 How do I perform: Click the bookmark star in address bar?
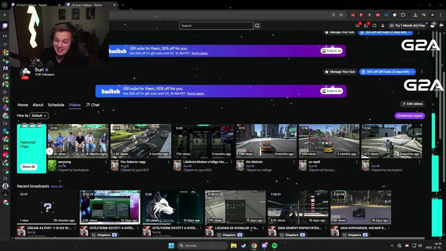(341, 15)
